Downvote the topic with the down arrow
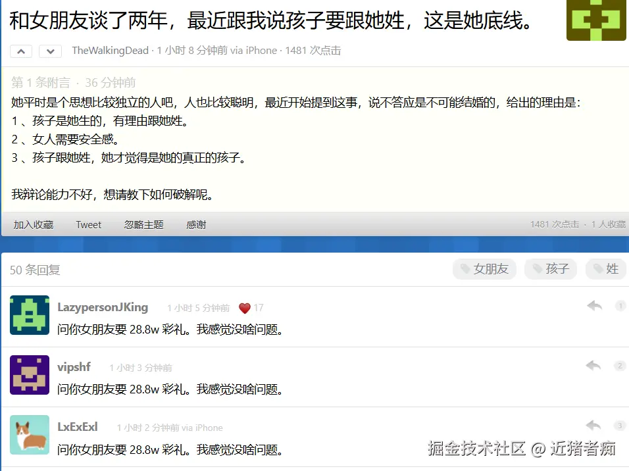 [50, 51]
